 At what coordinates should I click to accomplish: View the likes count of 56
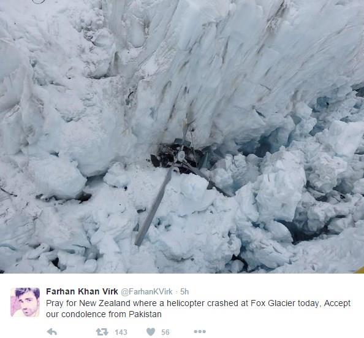tap(165, 332)
